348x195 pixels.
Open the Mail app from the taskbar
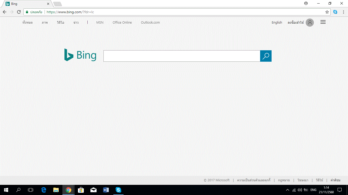coord(93,190)
